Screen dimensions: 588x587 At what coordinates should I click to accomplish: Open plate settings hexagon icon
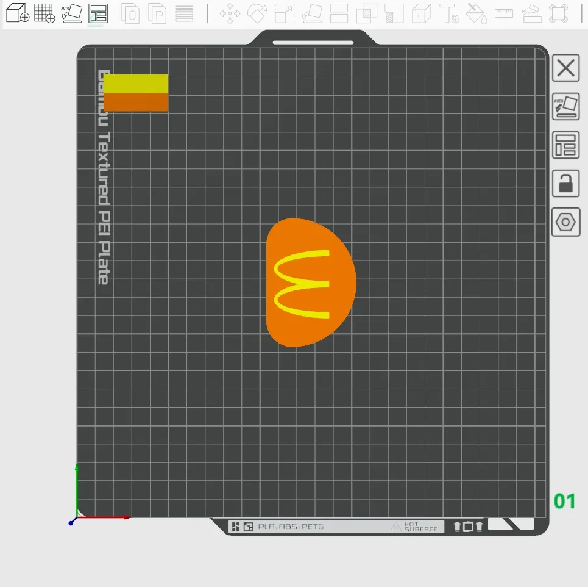(x=565, y=222)
